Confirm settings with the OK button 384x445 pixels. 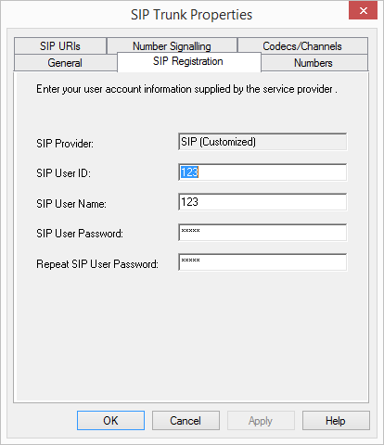(110, 421)
